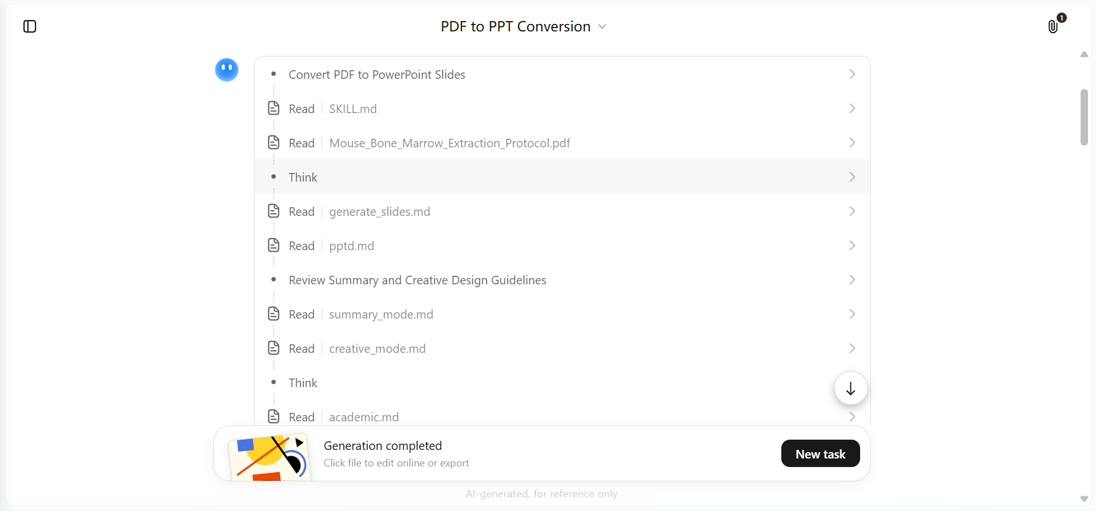Open the attachments paperclip icon
This screenshot has width=1096, height=511.
pos(1053,26)
